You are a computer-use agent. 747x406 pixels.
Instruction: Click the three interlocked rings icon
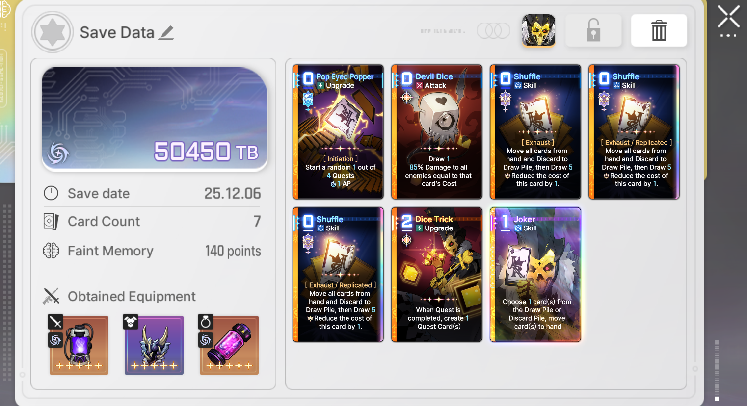click(494, 30)
